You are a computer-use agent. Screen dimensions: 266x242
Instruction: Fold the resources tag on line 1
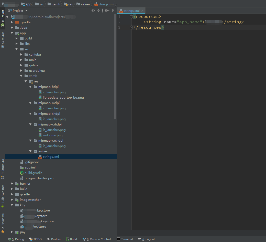(131, 17)
